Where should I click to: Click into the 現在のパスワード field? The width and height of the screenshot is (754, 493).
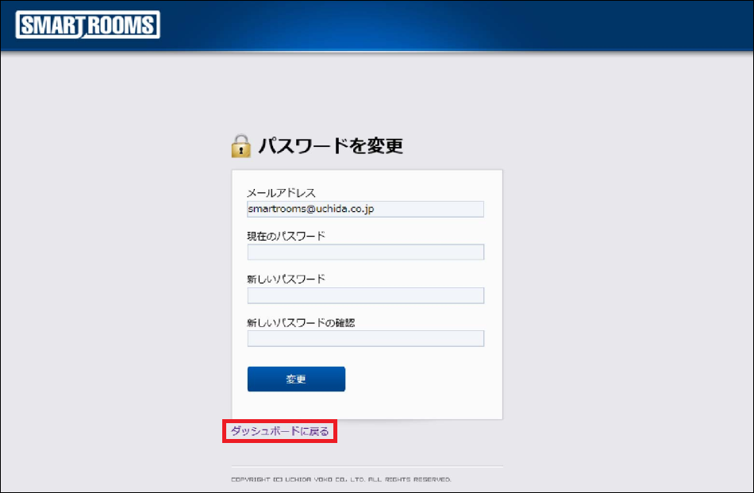[365, 252]
